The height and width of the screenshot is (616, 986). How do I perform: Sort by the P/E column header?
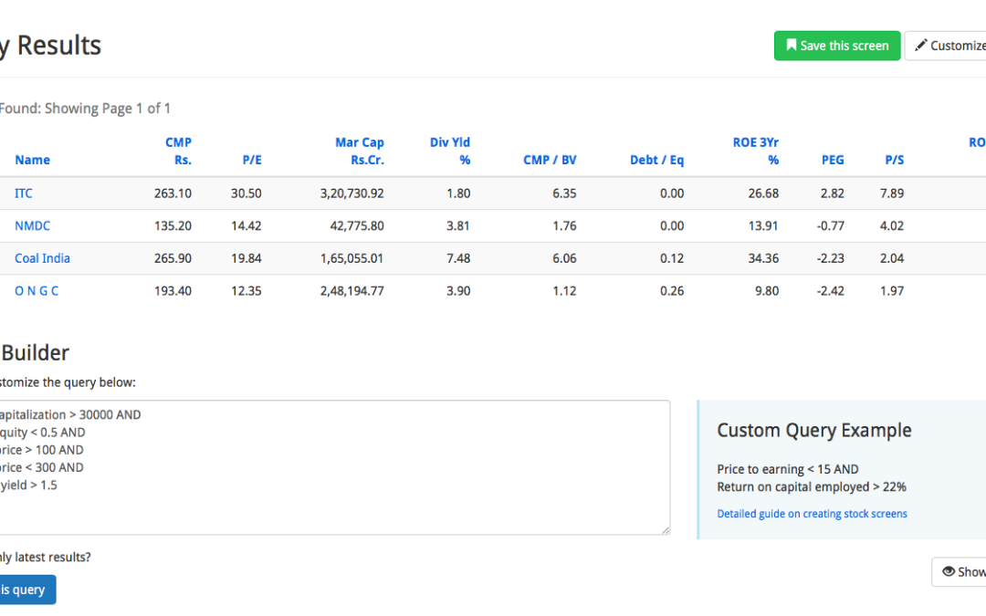pos(252,160)
